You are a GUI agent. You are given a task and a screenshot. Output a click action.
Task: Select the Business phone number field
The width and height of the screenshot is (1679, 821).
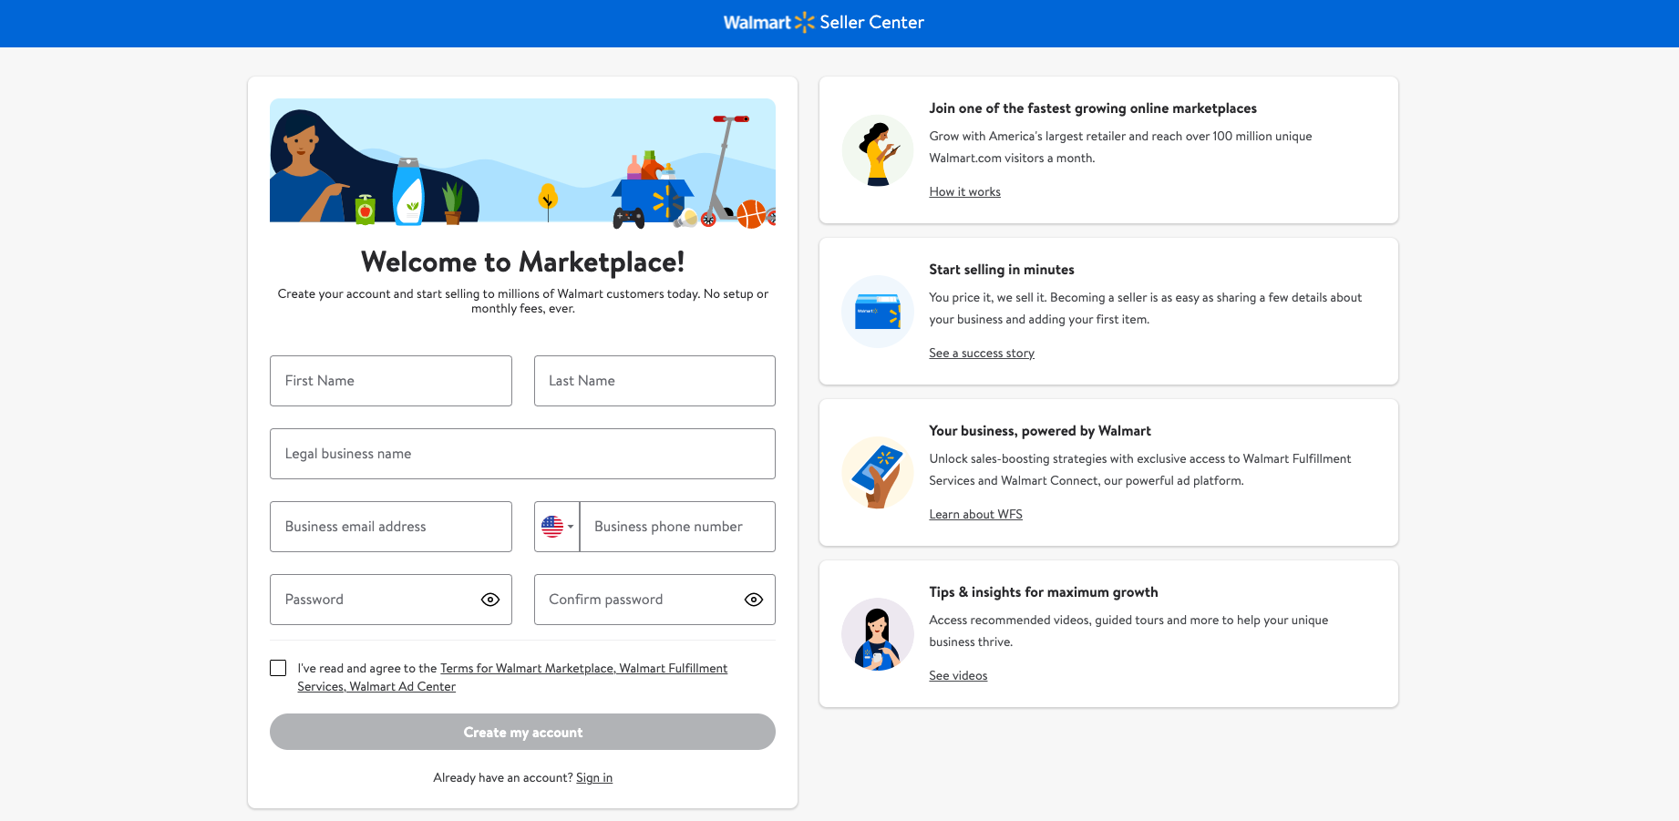coord(677,527)
